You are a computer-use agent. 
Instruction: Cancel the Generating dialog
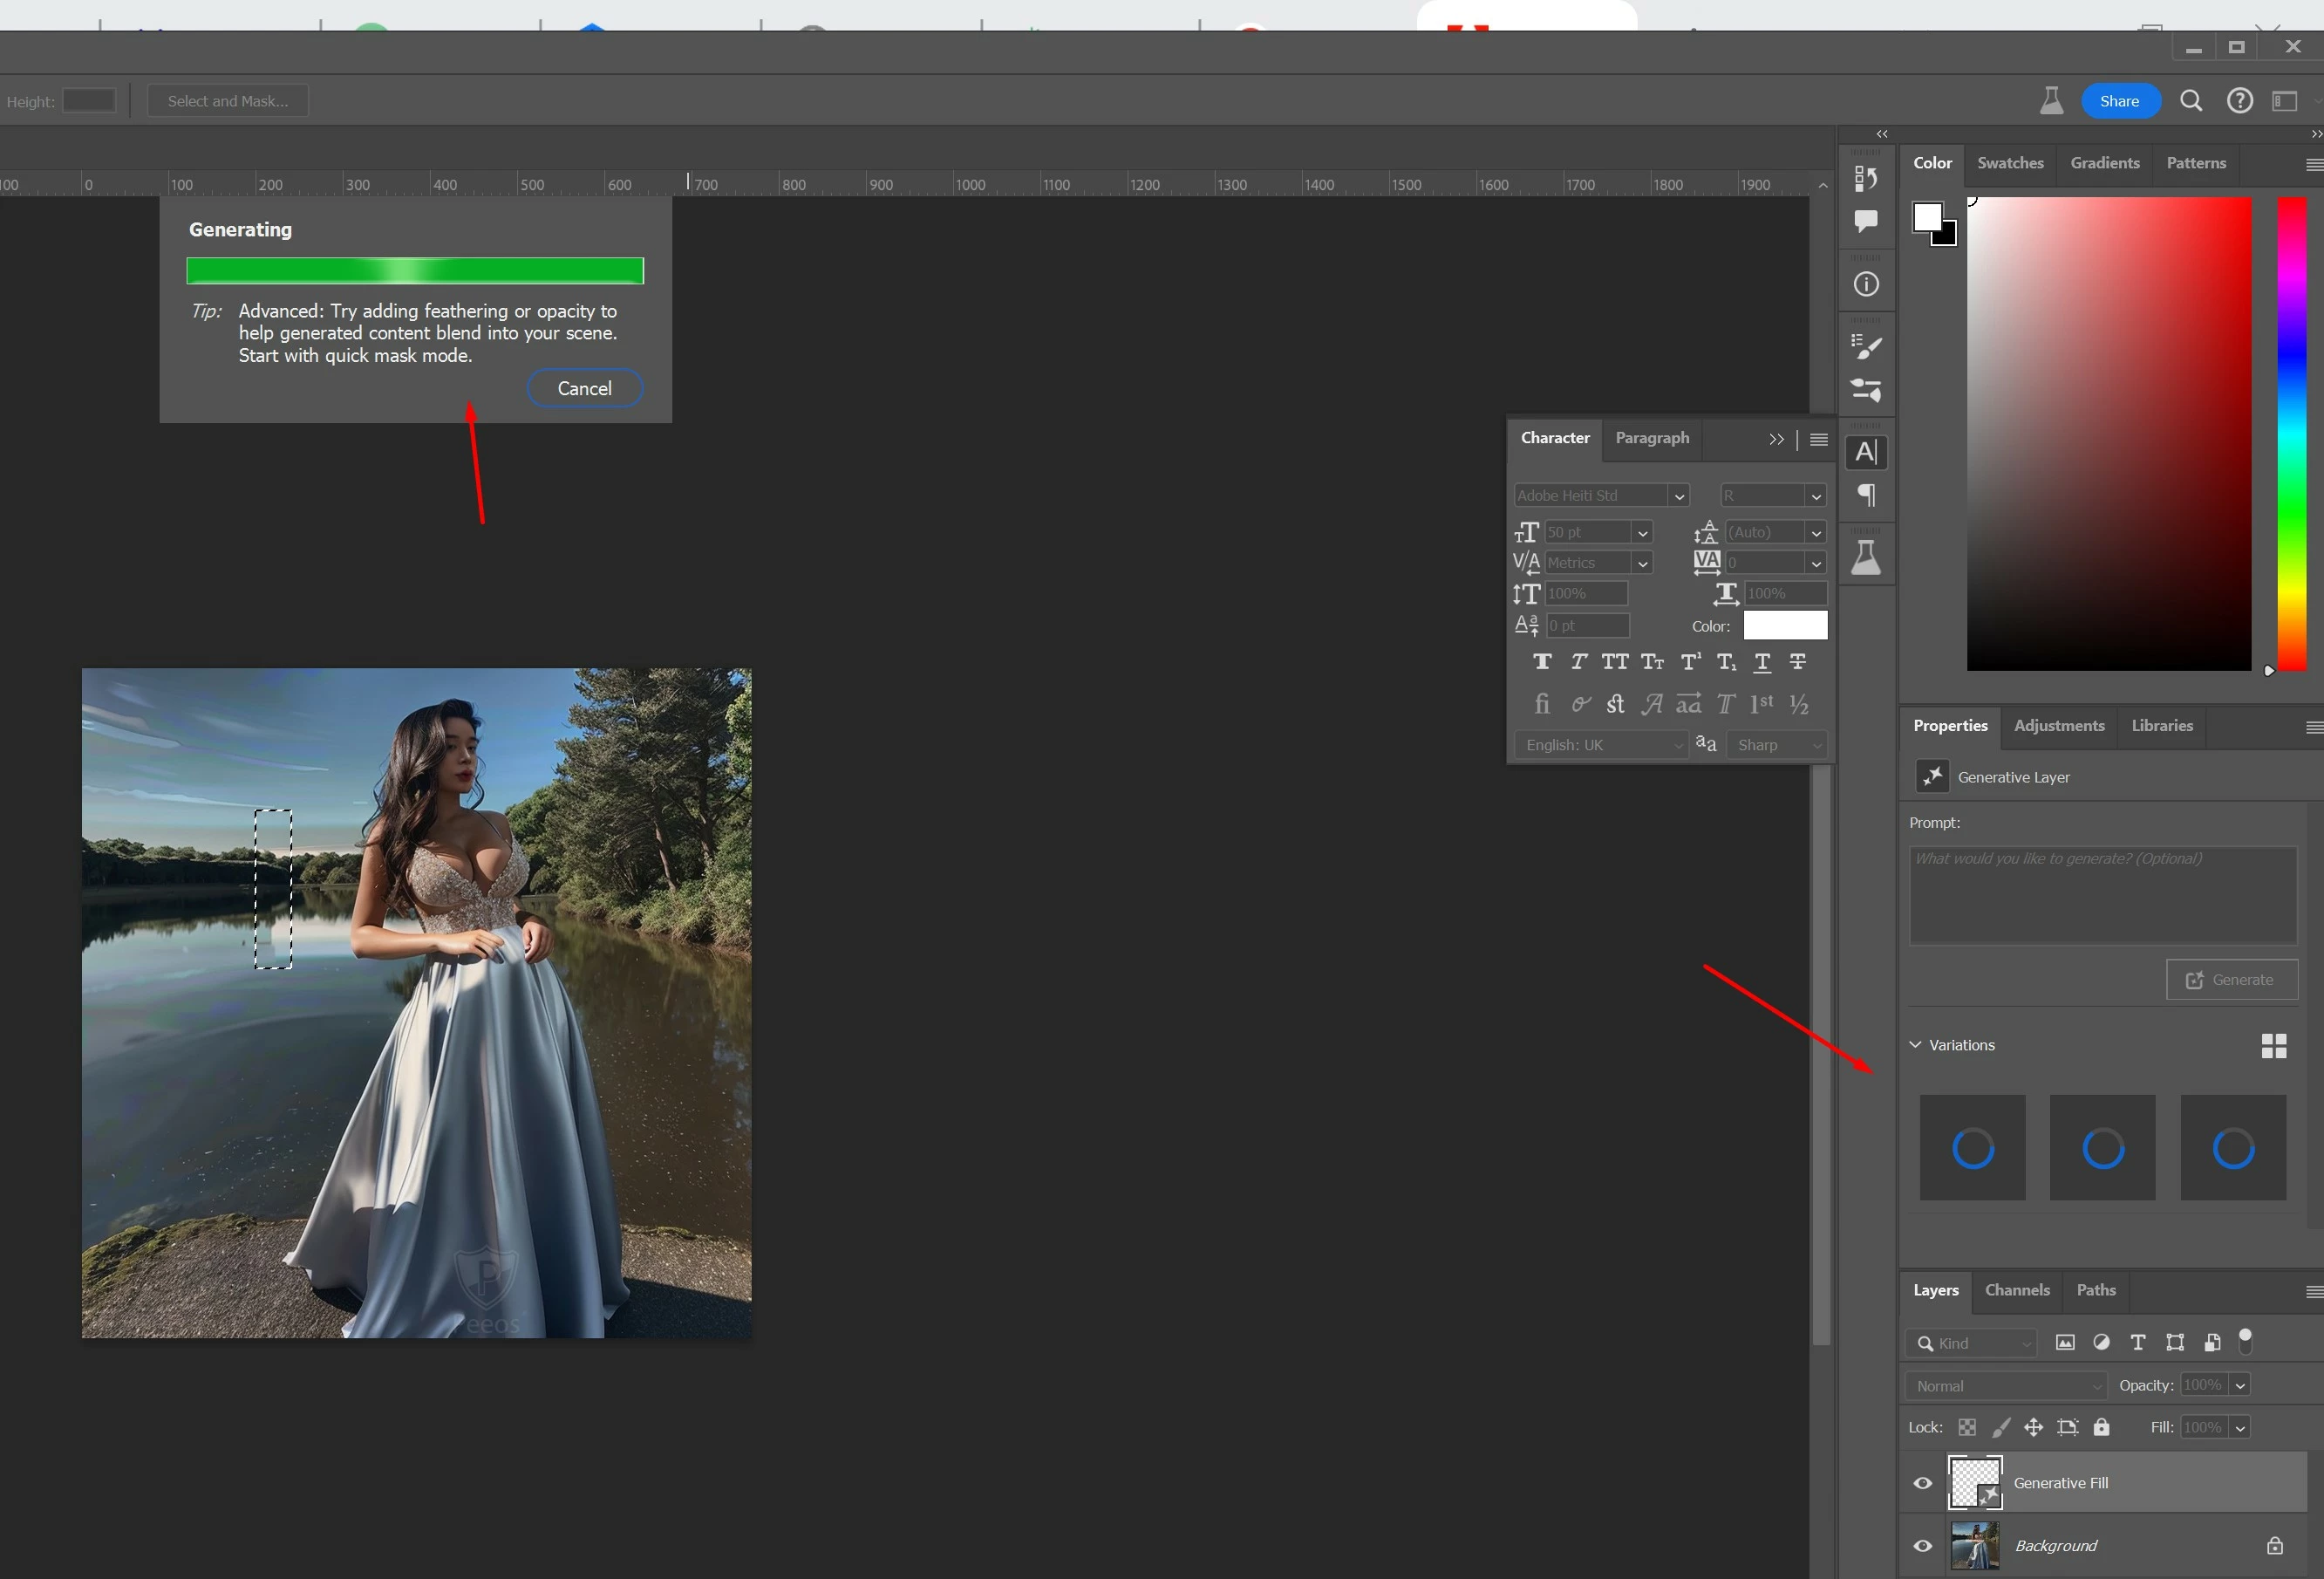click(x=584, y=388)
